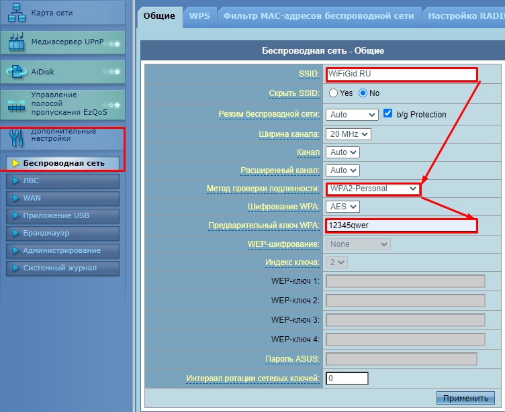Image resolution: width=505 pixels, height=412 pixels.
Task: Click the WEP-ключ 1 field
Action: 406,281
